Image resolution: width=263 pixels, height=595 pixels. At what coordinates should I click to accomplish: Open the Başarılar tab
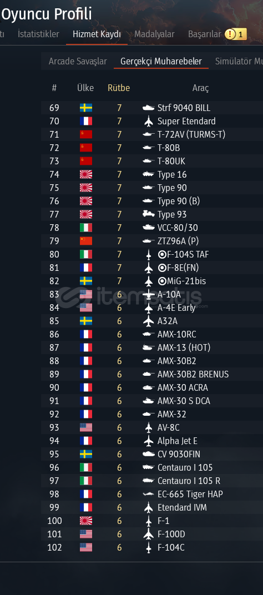(x=205, y=34)
